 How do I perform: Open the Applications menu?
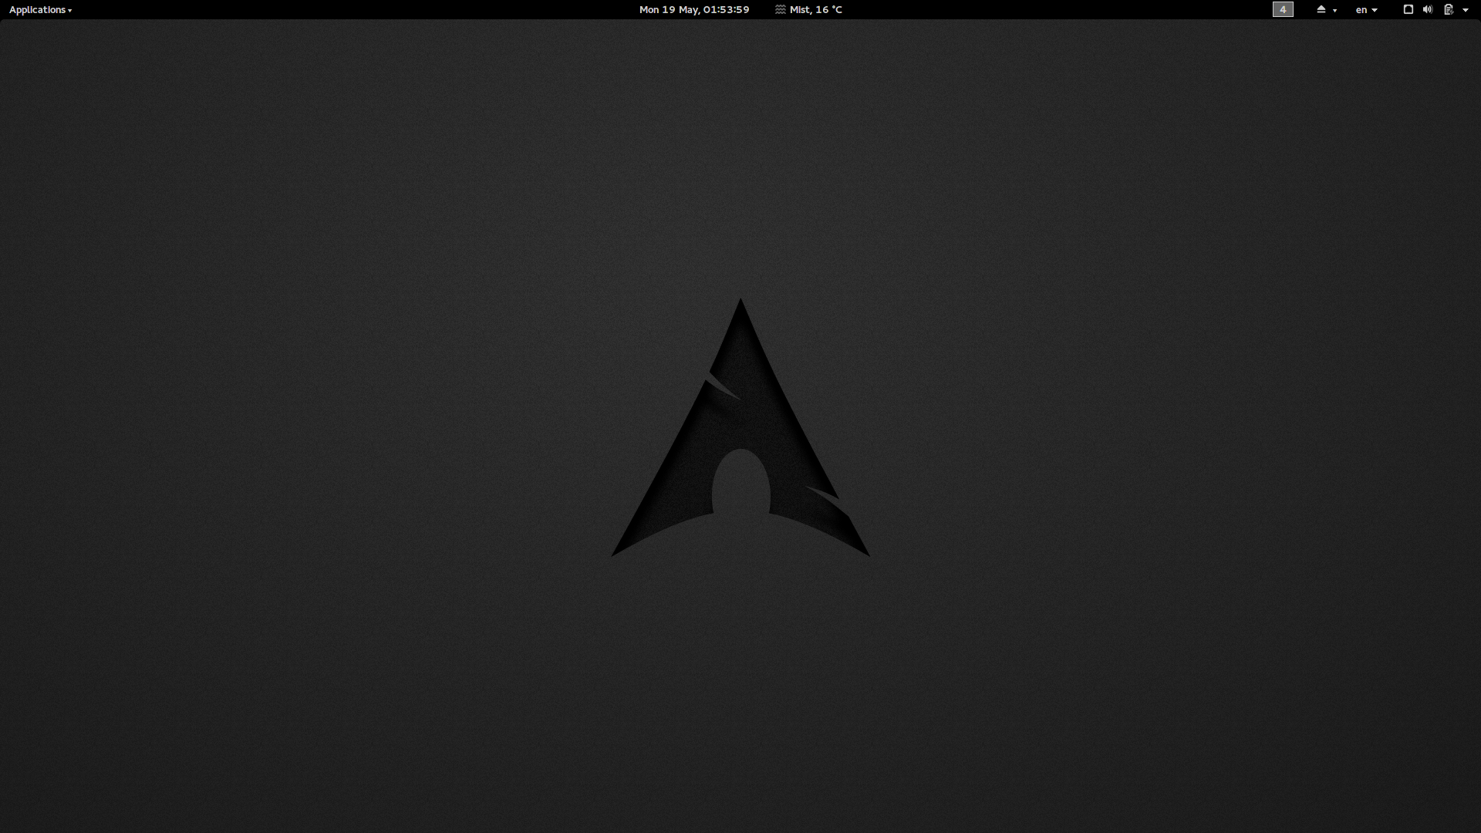40,9
